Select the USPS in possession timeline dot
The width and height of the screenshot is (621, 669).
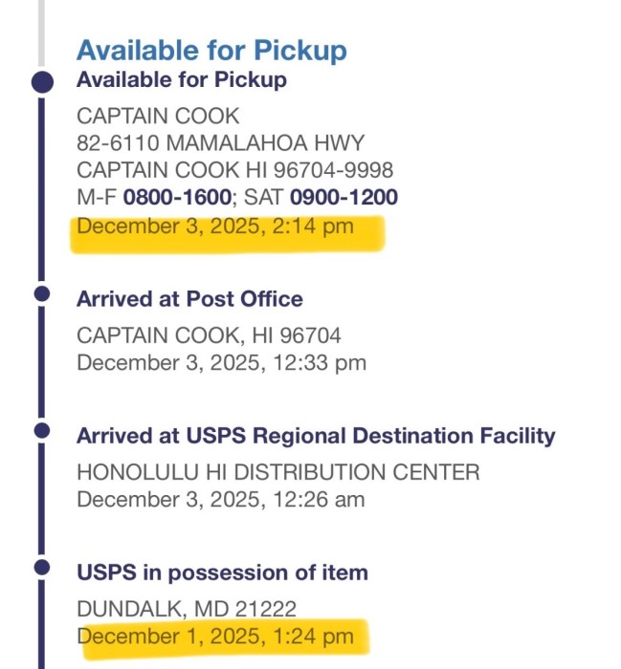pos(42,568)
